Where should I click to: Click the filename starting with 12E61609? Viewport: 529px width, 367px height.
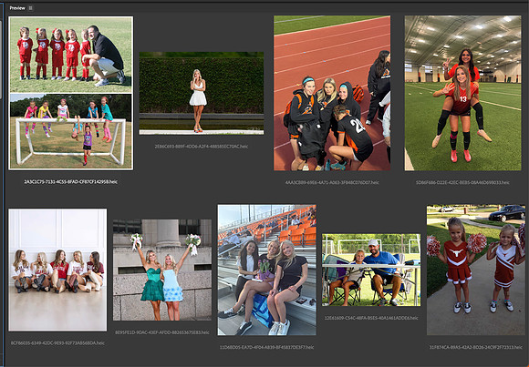[371, 318]
